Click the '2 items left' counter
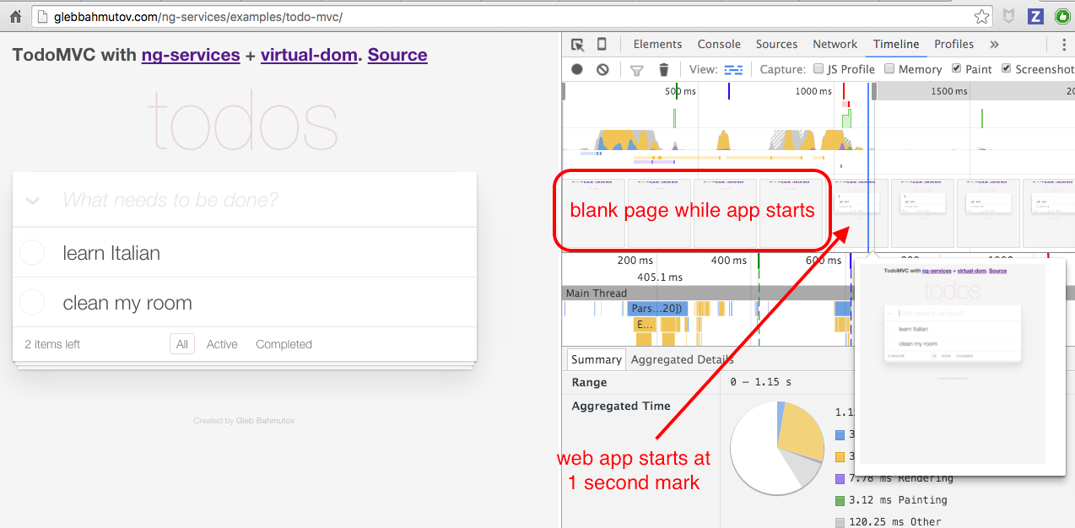This screenshot has width=1075, height=528. 52,344
